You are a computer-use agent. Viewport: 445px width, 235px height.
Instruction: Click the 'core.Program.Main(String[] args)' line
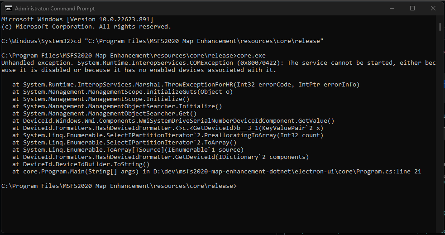pyautogui.click(x=216, y=172)
